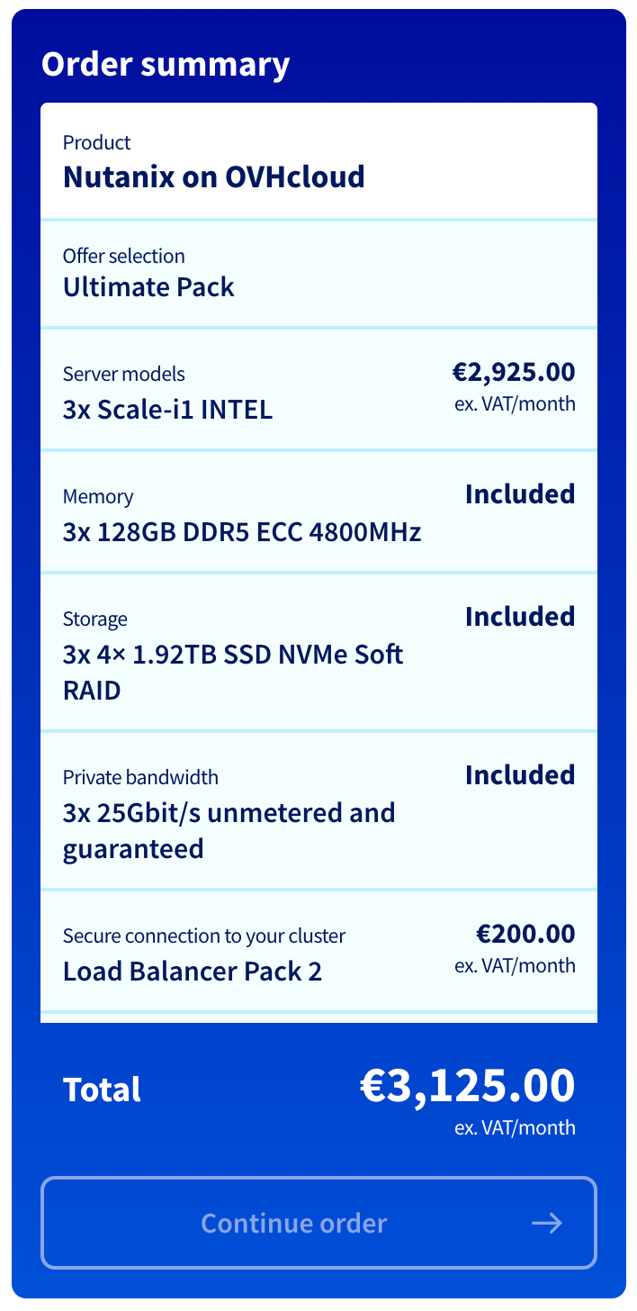Click the €2,925.00 server models price
Viewport: 637px width, 1311px height.
[x=513, y=372]
